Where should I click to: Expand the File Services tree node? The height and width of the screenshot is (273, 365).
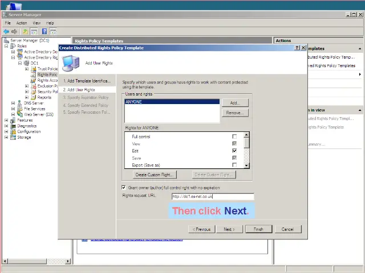tap(13, 109)
